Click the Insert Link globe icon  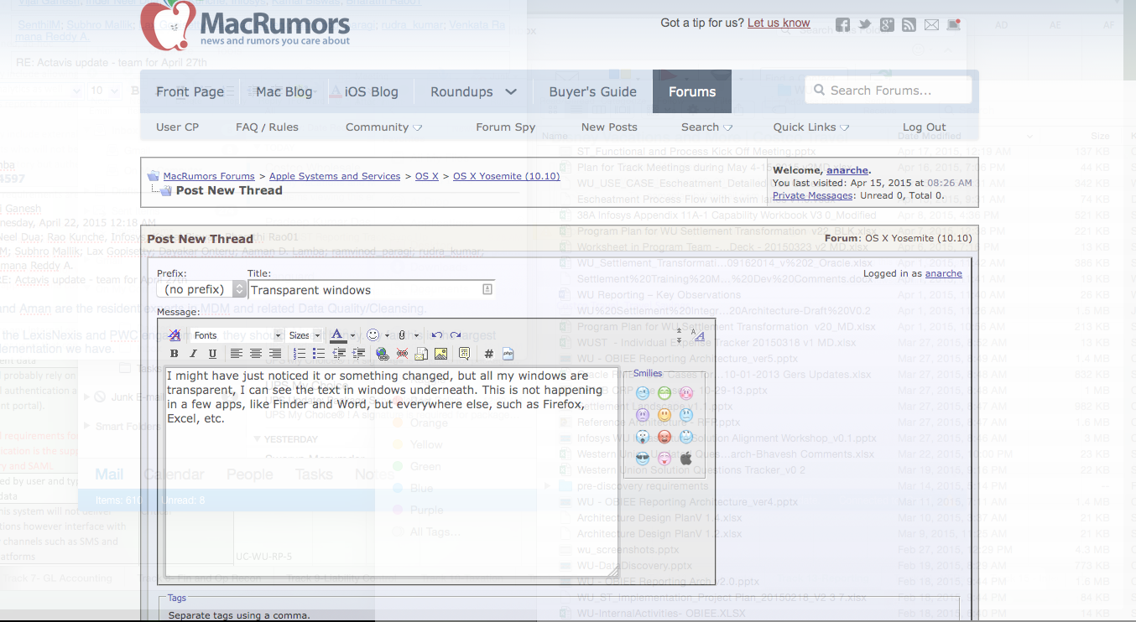382,354
